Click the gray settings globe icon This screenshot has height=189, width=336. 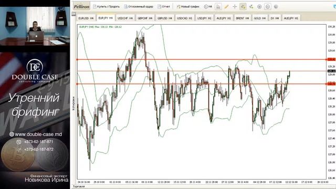pos(276,7)
